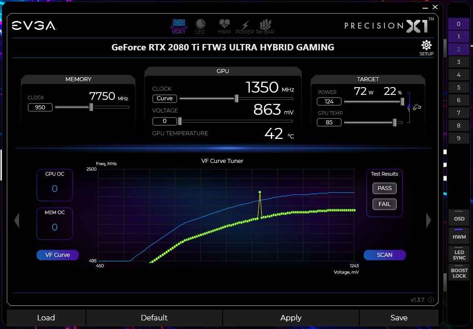Toggle BOOST LOCK

[x=459, y=272]
